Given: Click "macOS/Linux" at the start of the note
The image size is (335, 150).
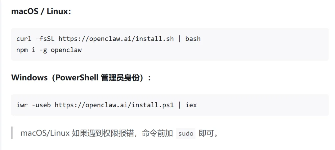Looking at the screenshot, I should [45, 133].
